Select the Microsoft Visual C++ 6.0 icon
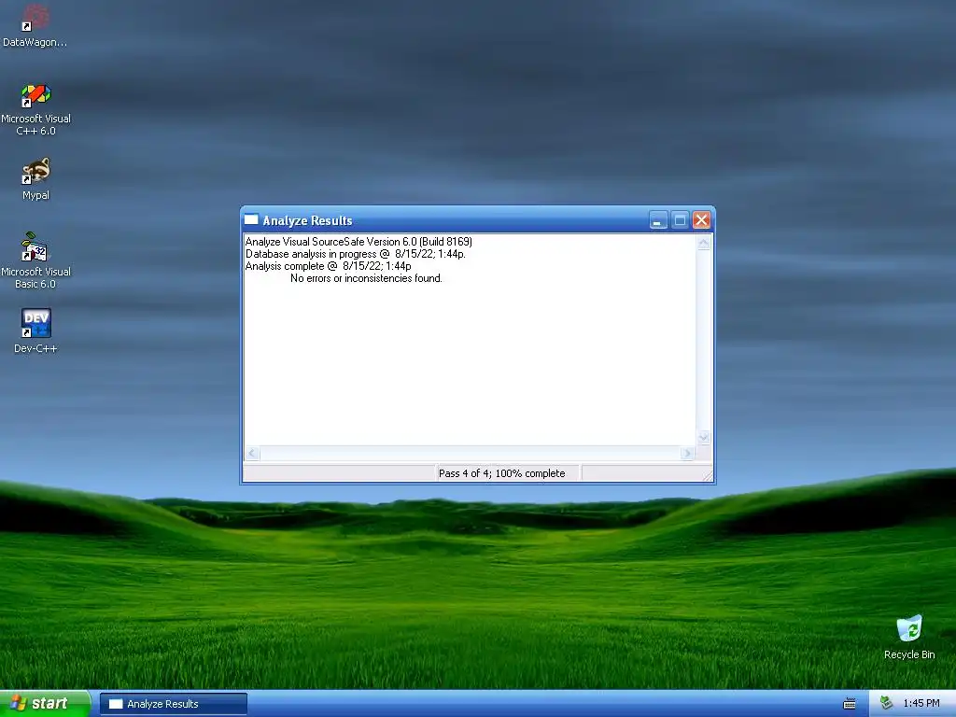The height and width of the screenshot is (717, 956). point(35,110)
